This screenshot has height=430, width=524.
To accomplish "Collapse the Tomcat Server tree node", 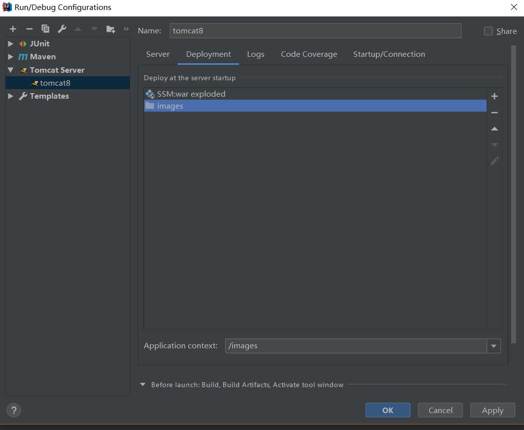I will pyautogui.click(x=10, y=70).
